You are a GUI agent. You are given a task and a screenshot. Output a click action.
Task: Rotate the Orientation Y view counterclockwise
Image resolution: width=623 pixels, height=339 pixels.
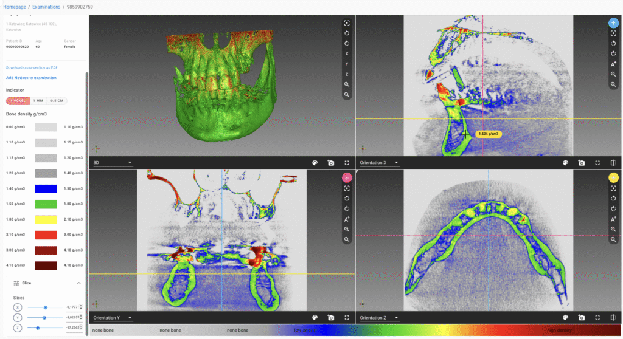tap(346, 198)
